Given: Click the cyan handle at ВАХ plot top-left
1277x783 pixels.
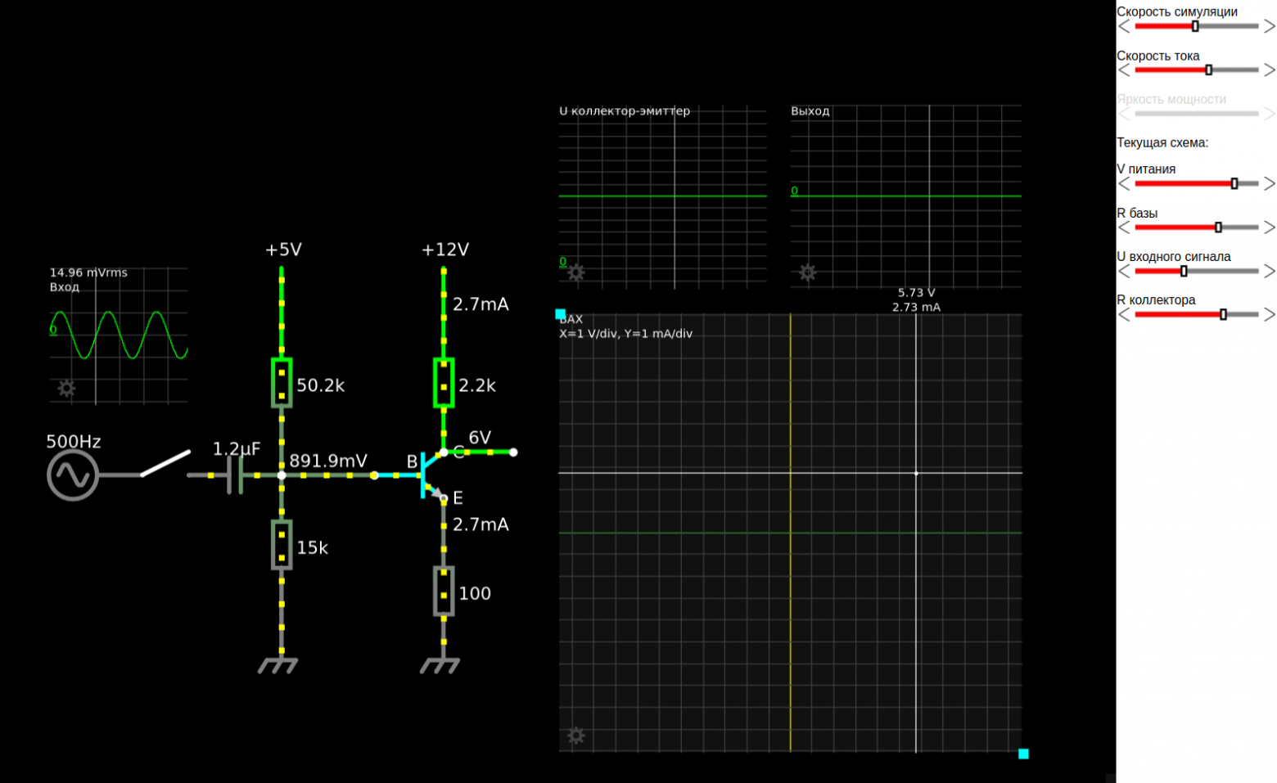Looking at the screenshot, I should point(561,314).
